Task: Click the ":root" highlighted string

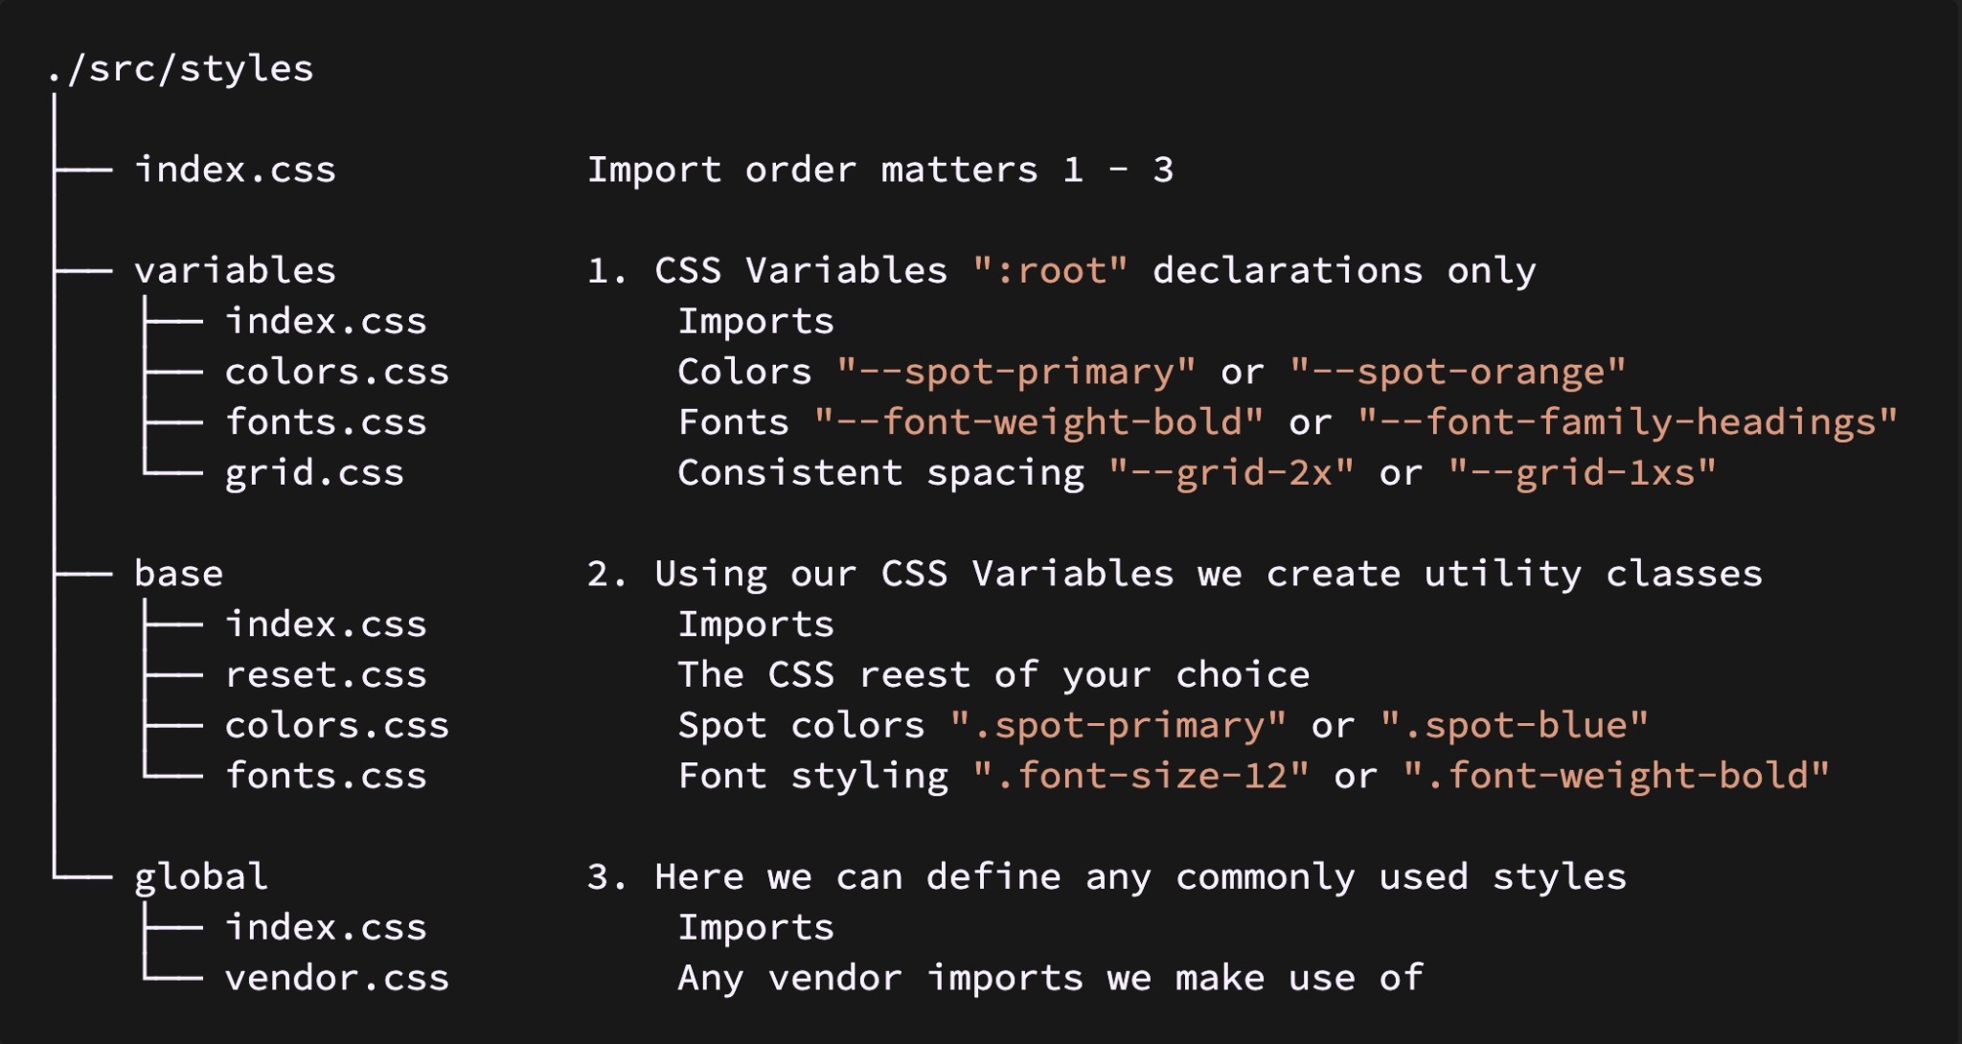Action: [1051, 270]
